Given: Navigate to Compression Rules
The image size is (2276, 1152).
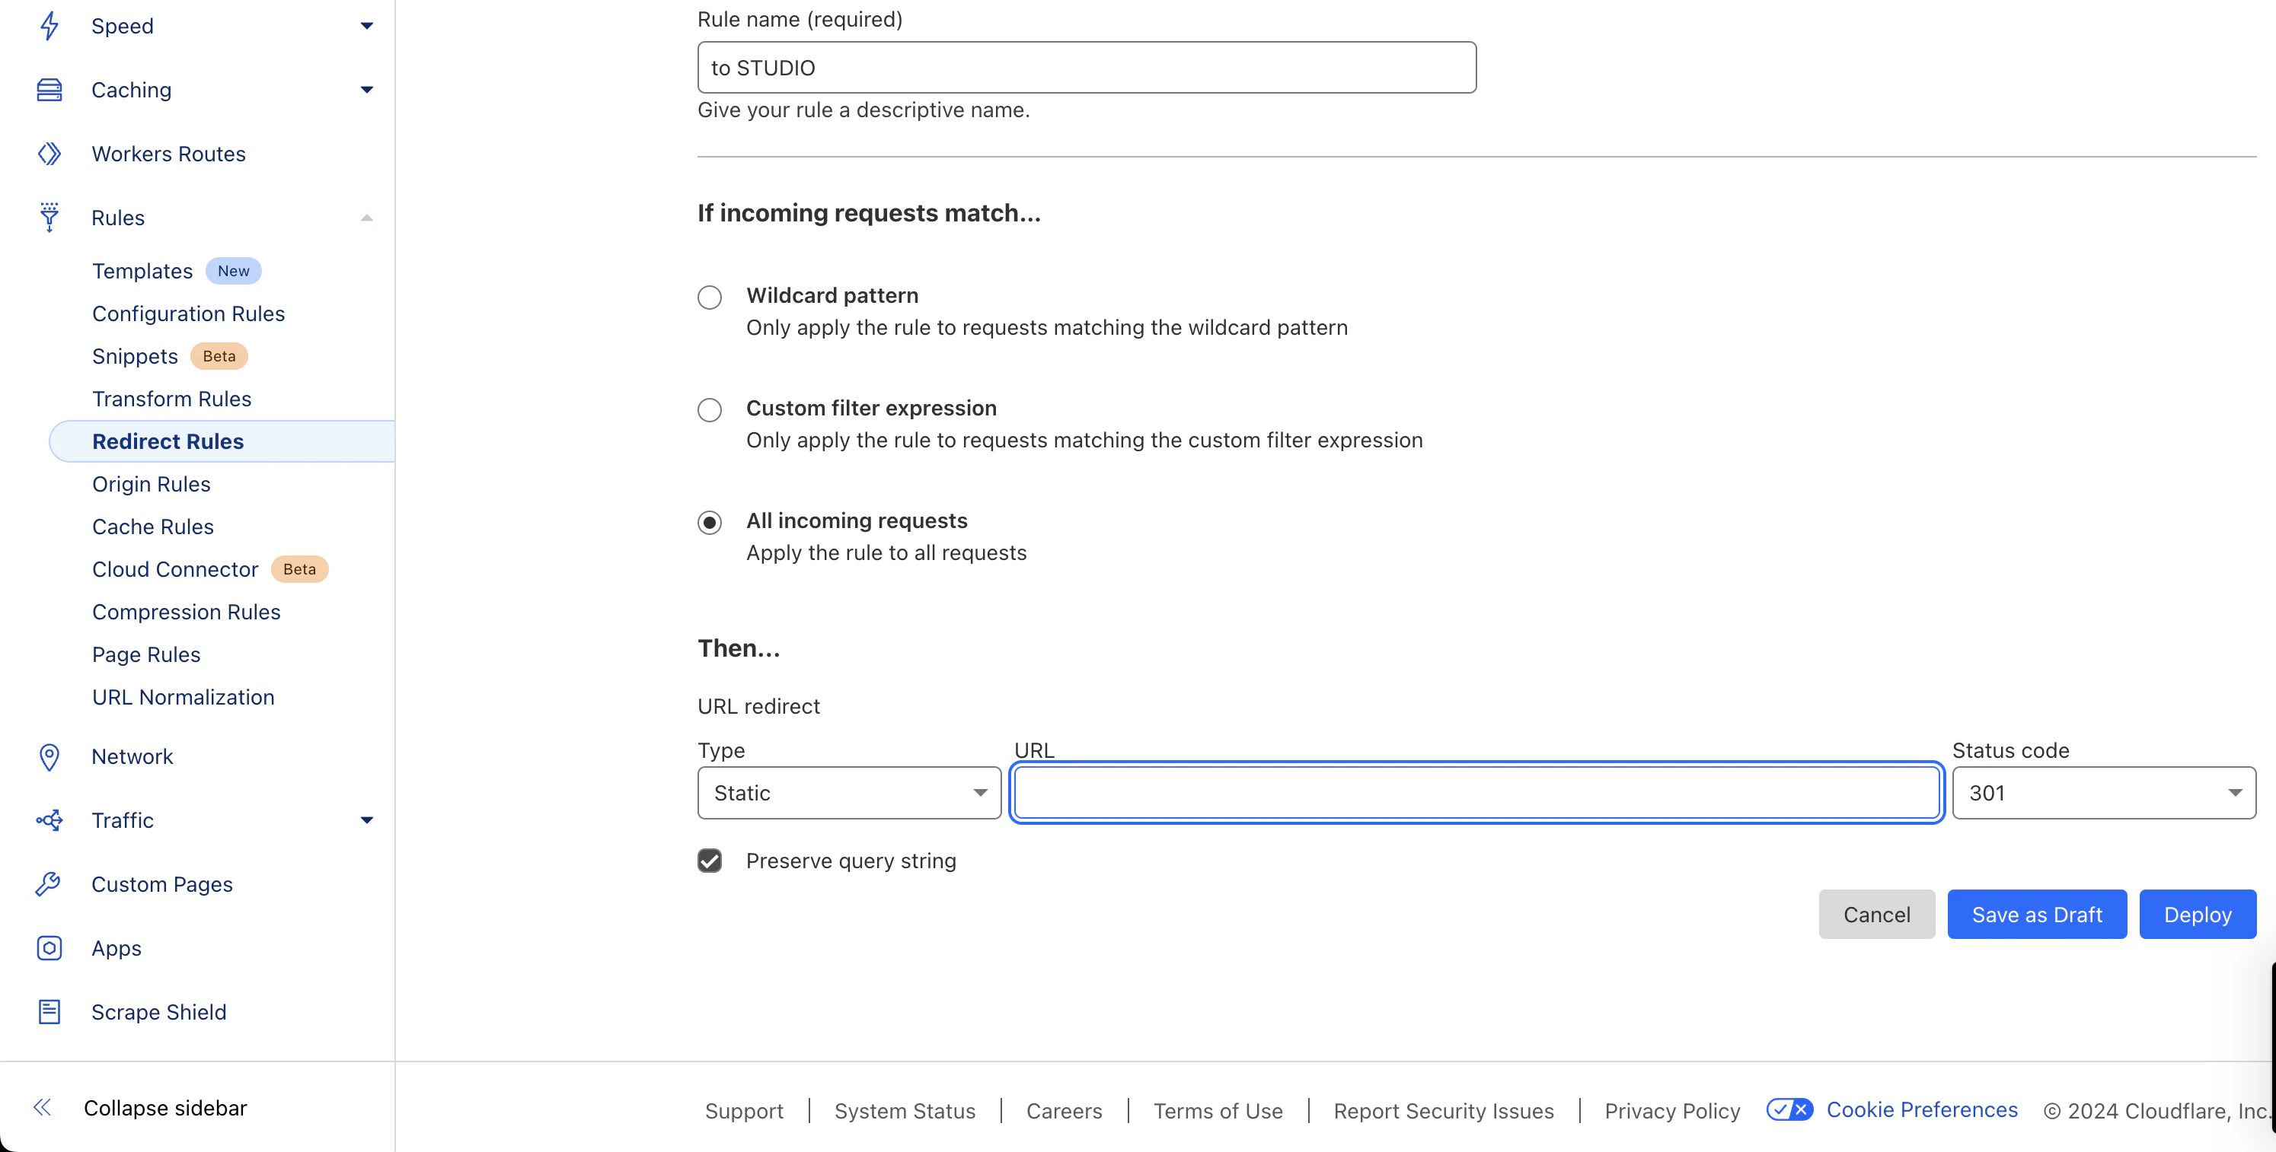Looking at the screenshot, I should coord(187,612).
